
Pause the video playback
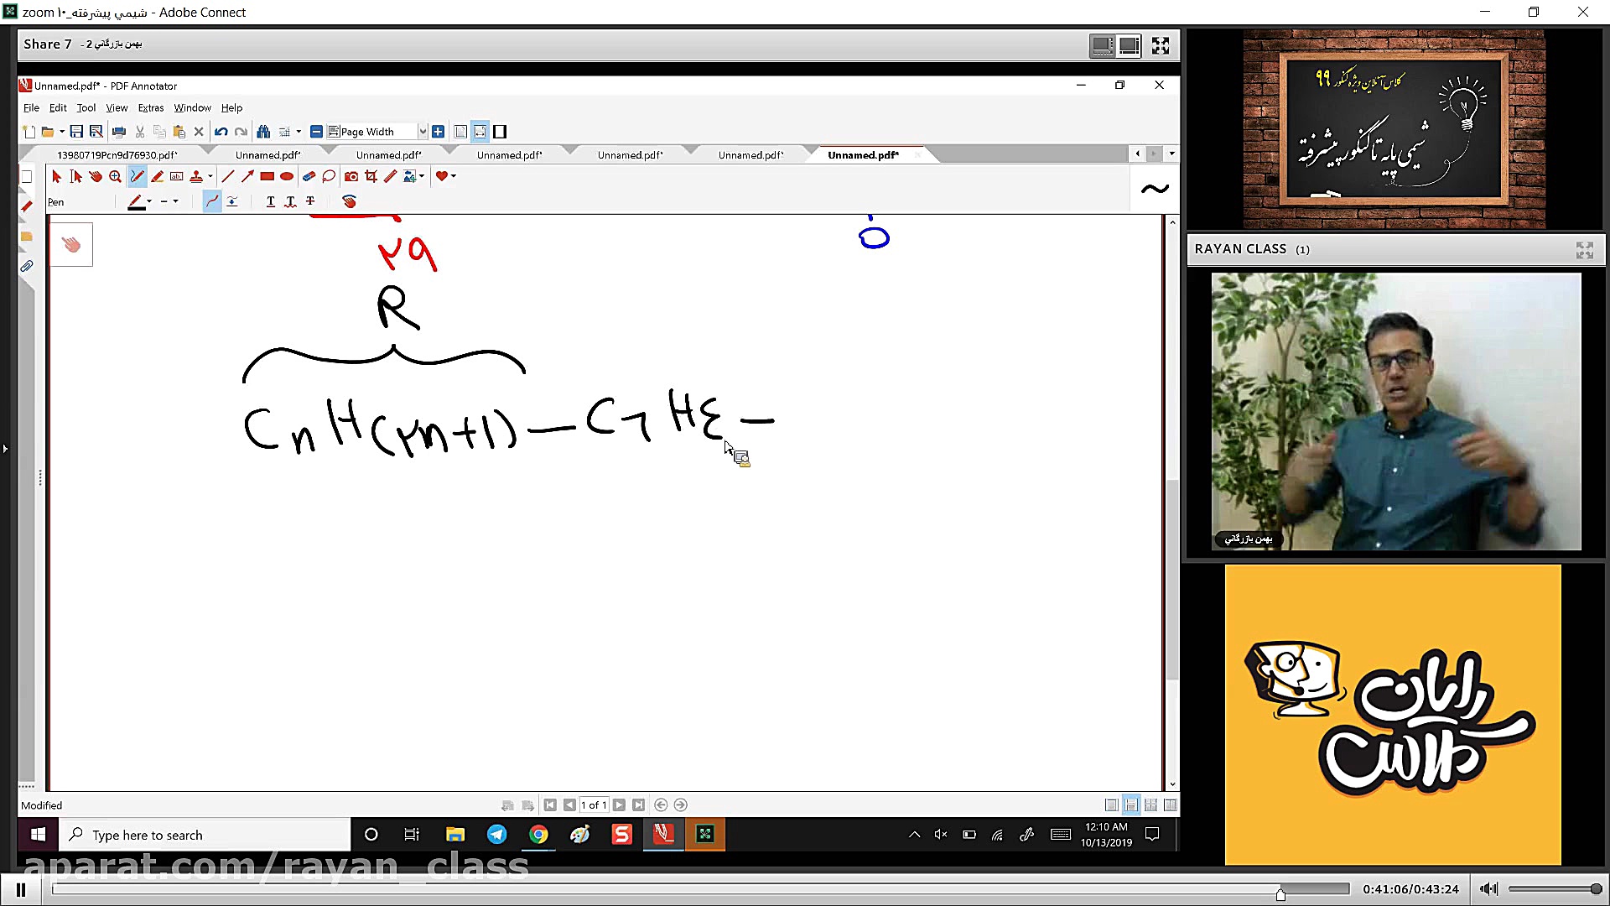[x=21, y=889]
